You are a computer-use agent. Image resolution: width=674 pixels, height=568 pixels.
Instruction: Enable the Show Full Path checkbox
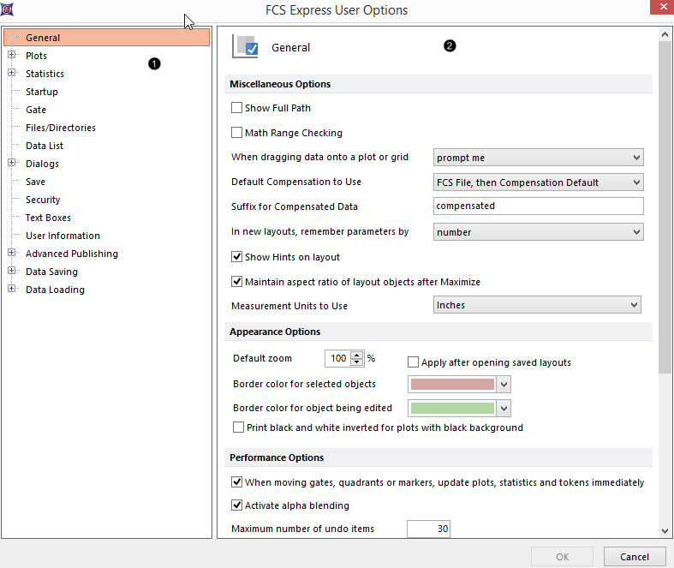coord(237,109)
